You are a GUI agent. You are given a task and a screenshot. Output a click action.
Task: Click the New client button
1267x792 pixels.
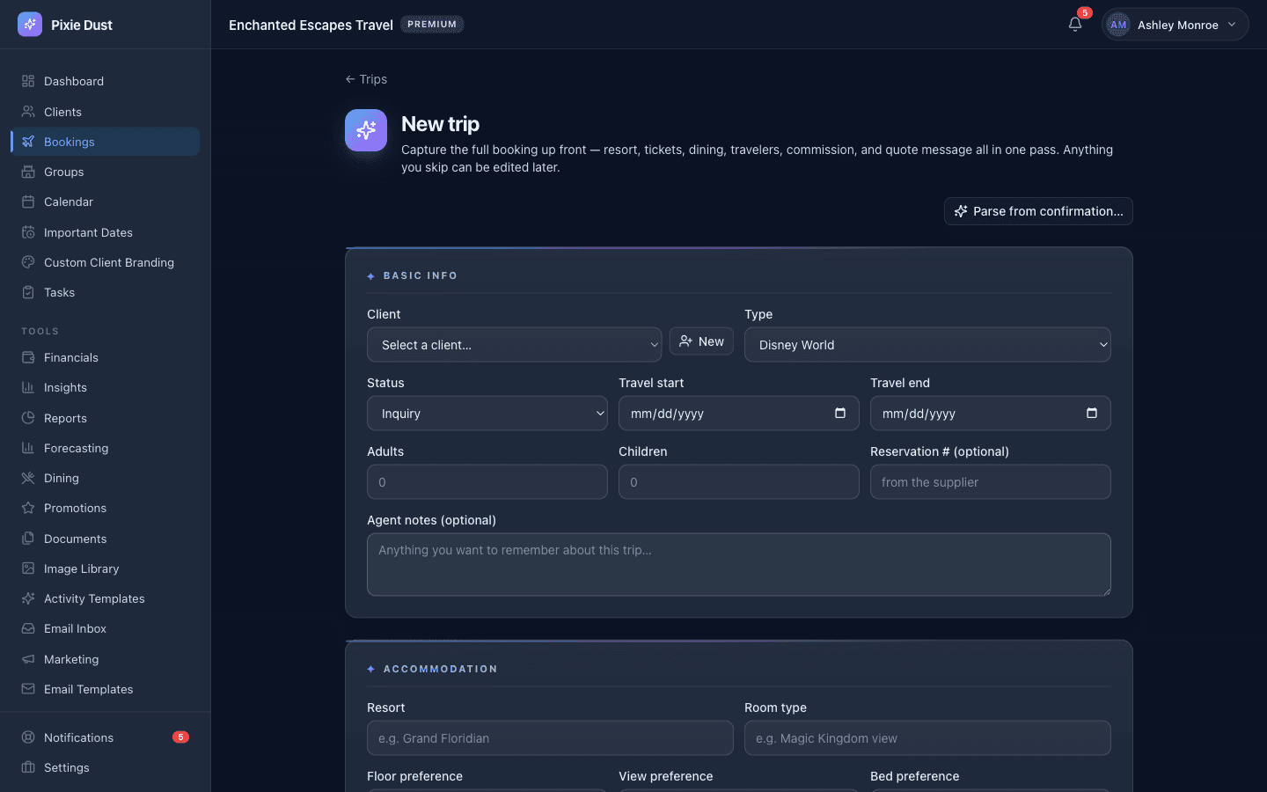click(x=701, y=341)
